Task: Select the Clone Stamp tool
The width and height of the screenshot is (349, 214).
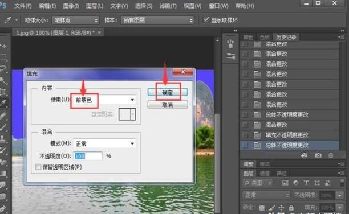Action: [3, 138]
